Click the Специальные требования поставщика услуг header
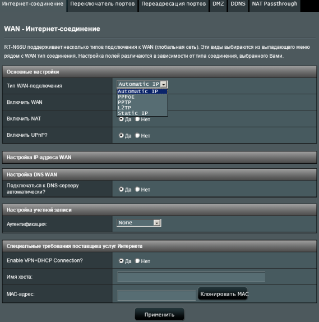 pyautogui.click(x=159, y=246)
